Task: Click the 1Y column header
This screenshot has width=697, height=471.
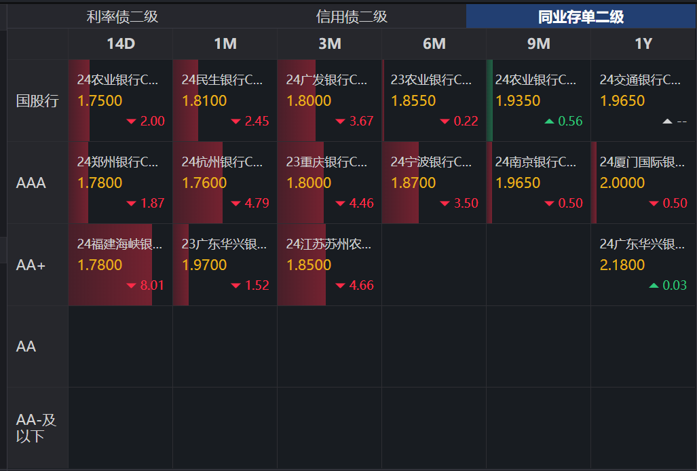Action: tap(643, 44)
